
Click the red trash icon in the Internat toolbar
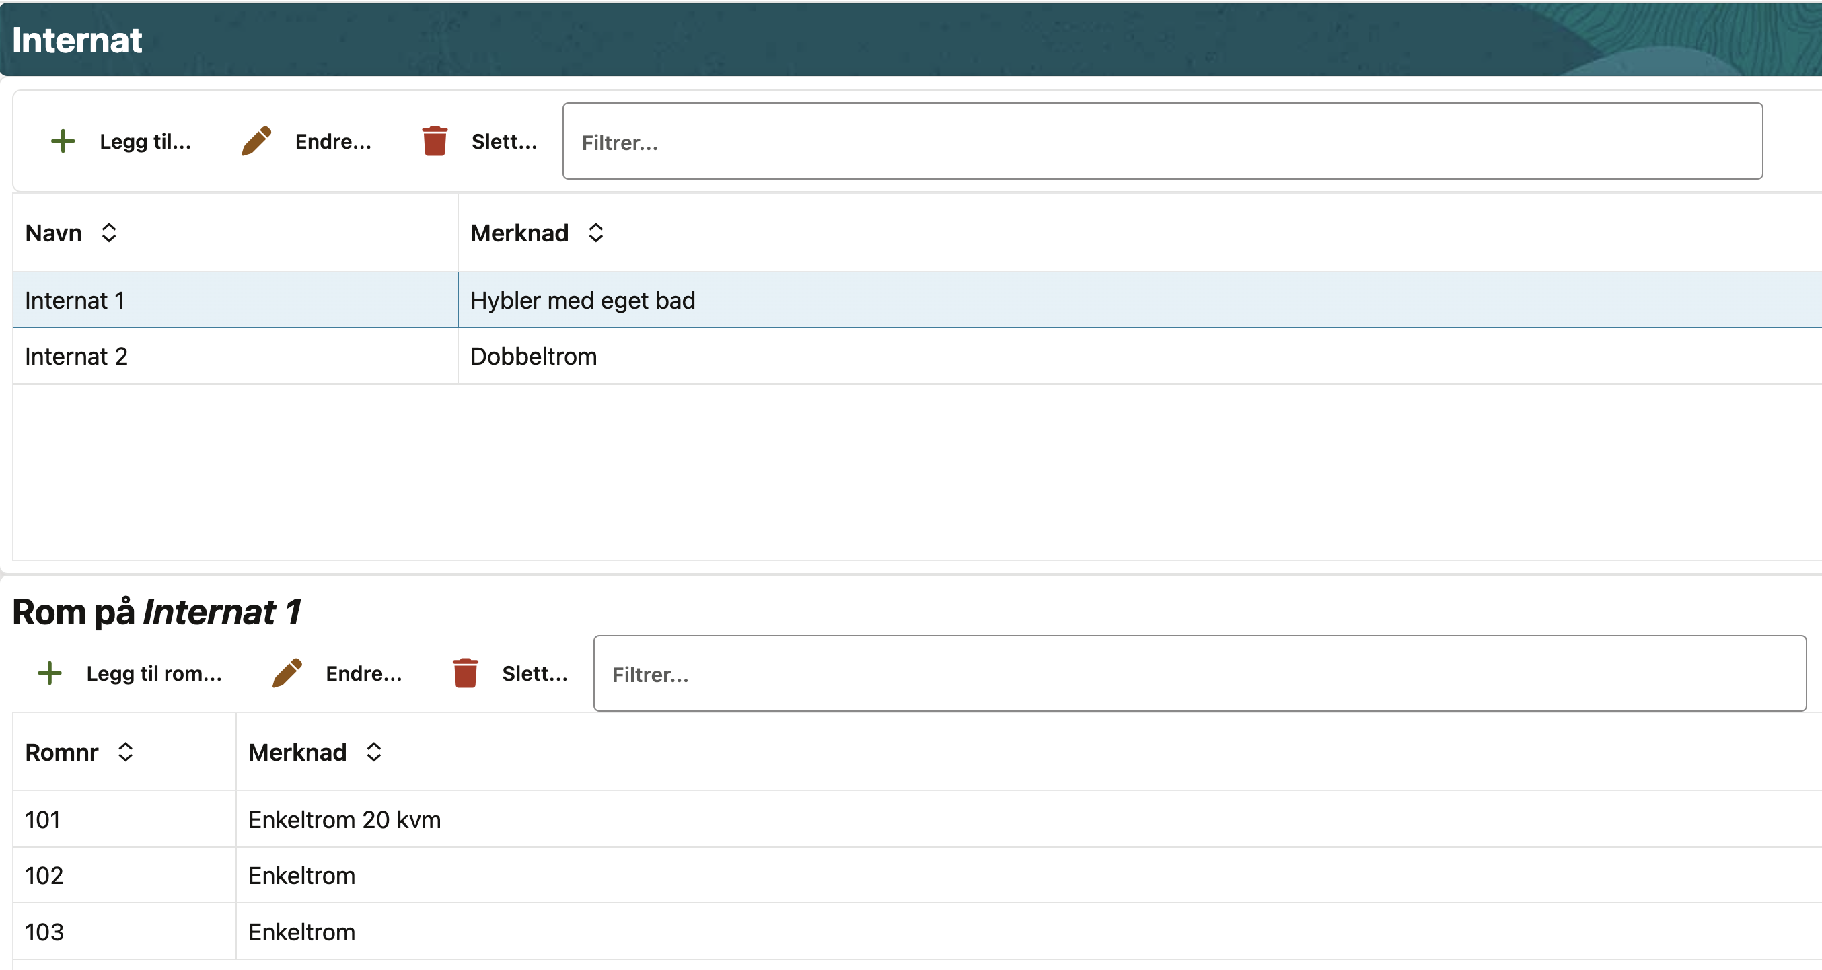pos(434,141)
